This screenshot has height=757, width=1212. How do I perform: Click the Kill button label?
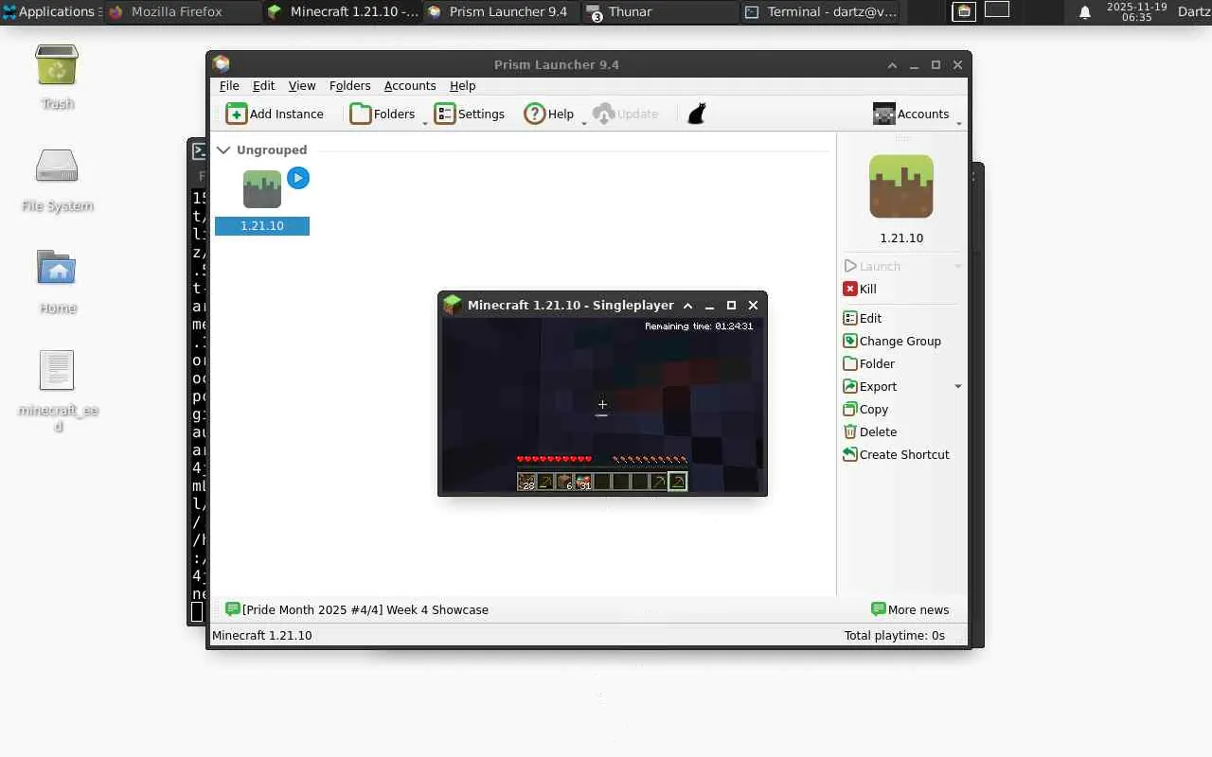868,289
